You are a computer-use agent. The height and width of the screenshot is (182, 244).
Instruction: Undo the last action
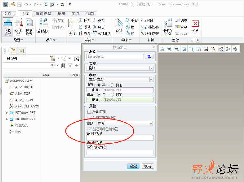[x=26, y=5]
